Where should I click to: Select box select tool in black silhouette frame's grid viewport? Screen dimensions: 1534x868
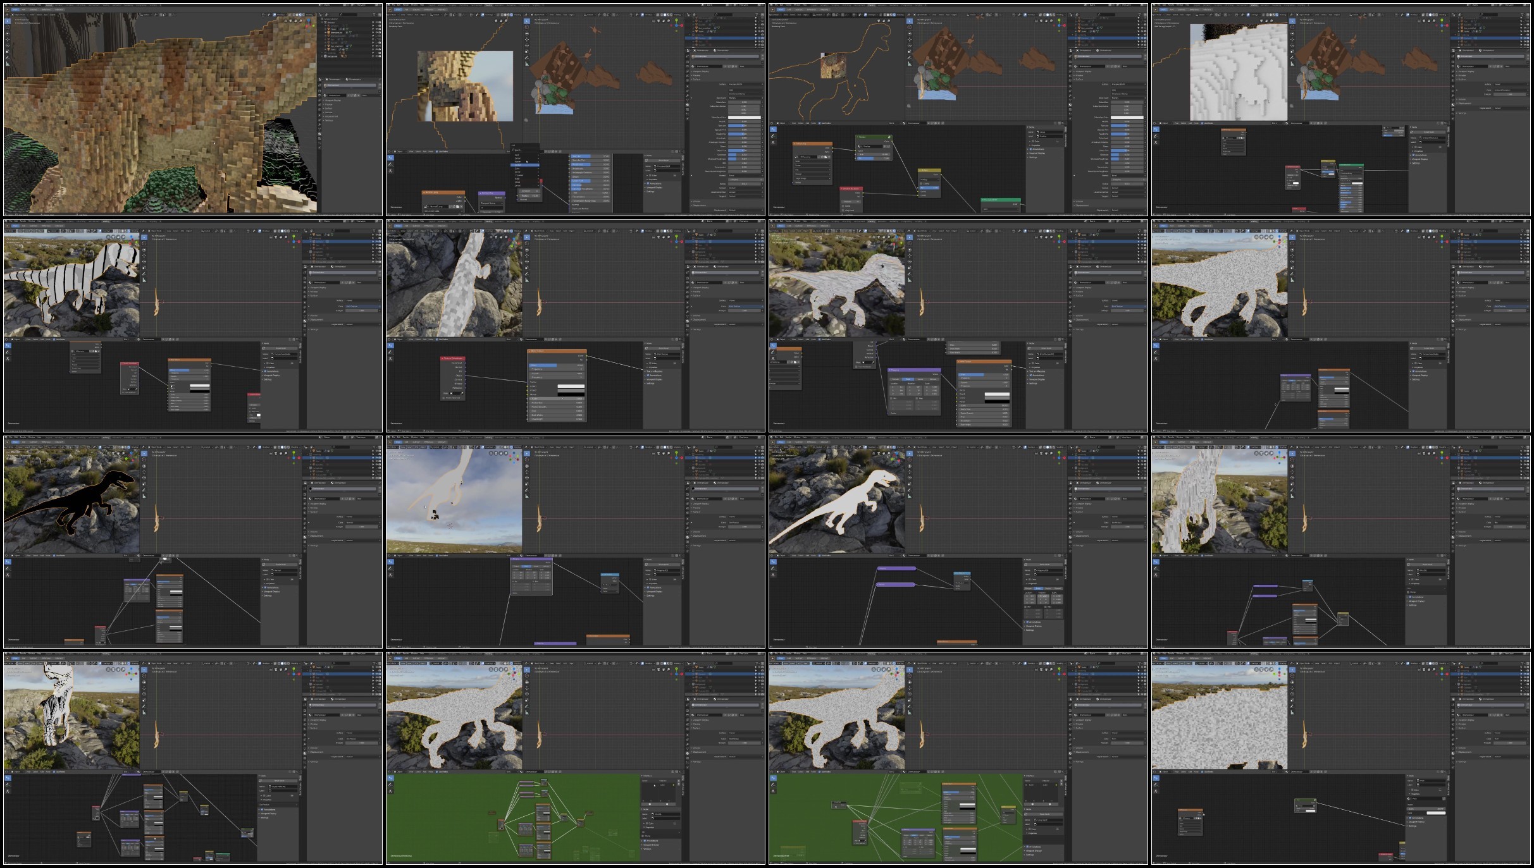tap(144, 453)
